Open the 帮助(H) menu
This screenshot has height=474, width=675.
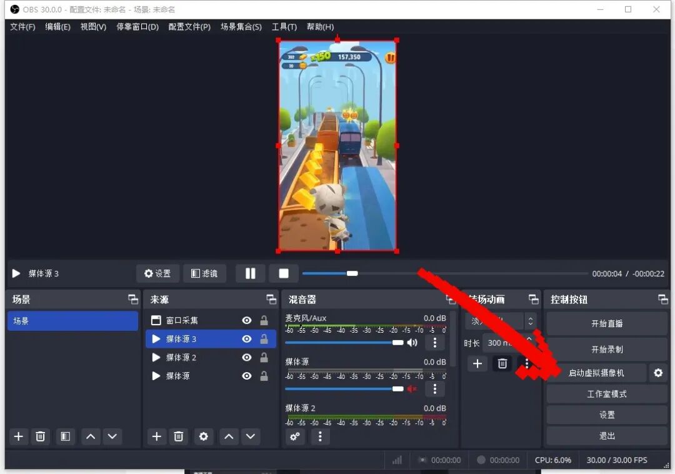pos(320,27)
